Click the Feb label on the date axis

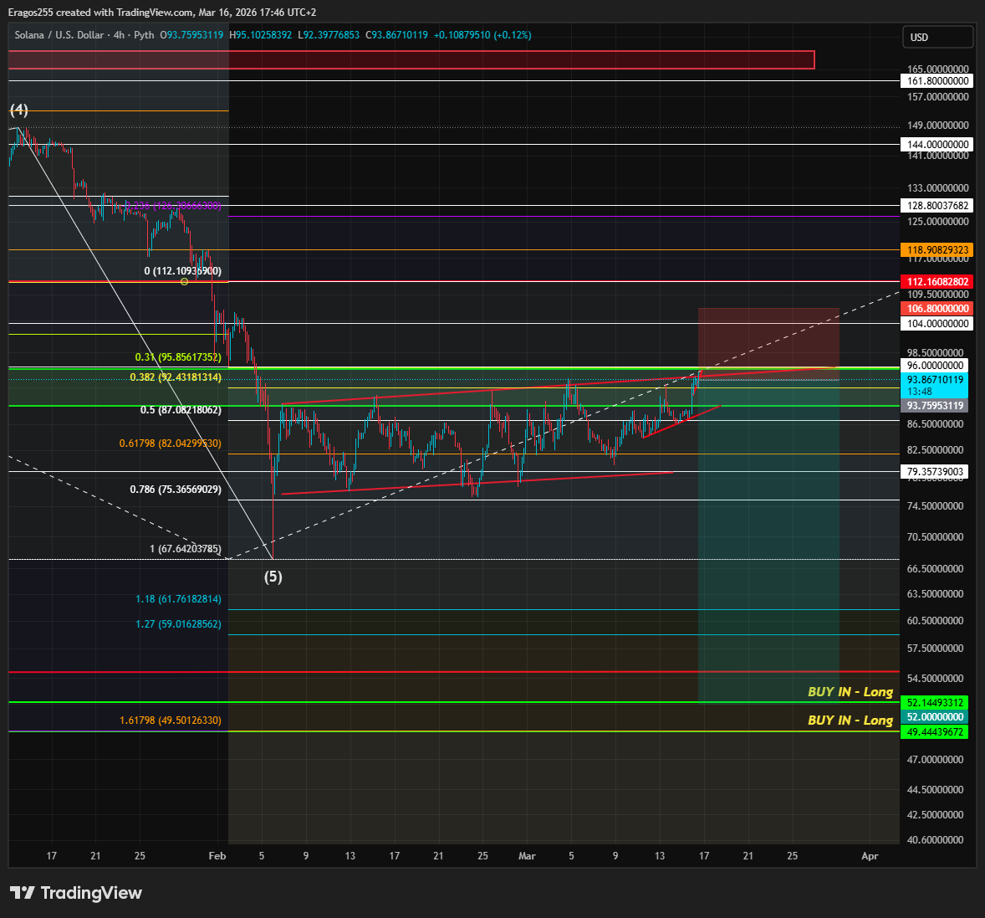click(217, 856)
